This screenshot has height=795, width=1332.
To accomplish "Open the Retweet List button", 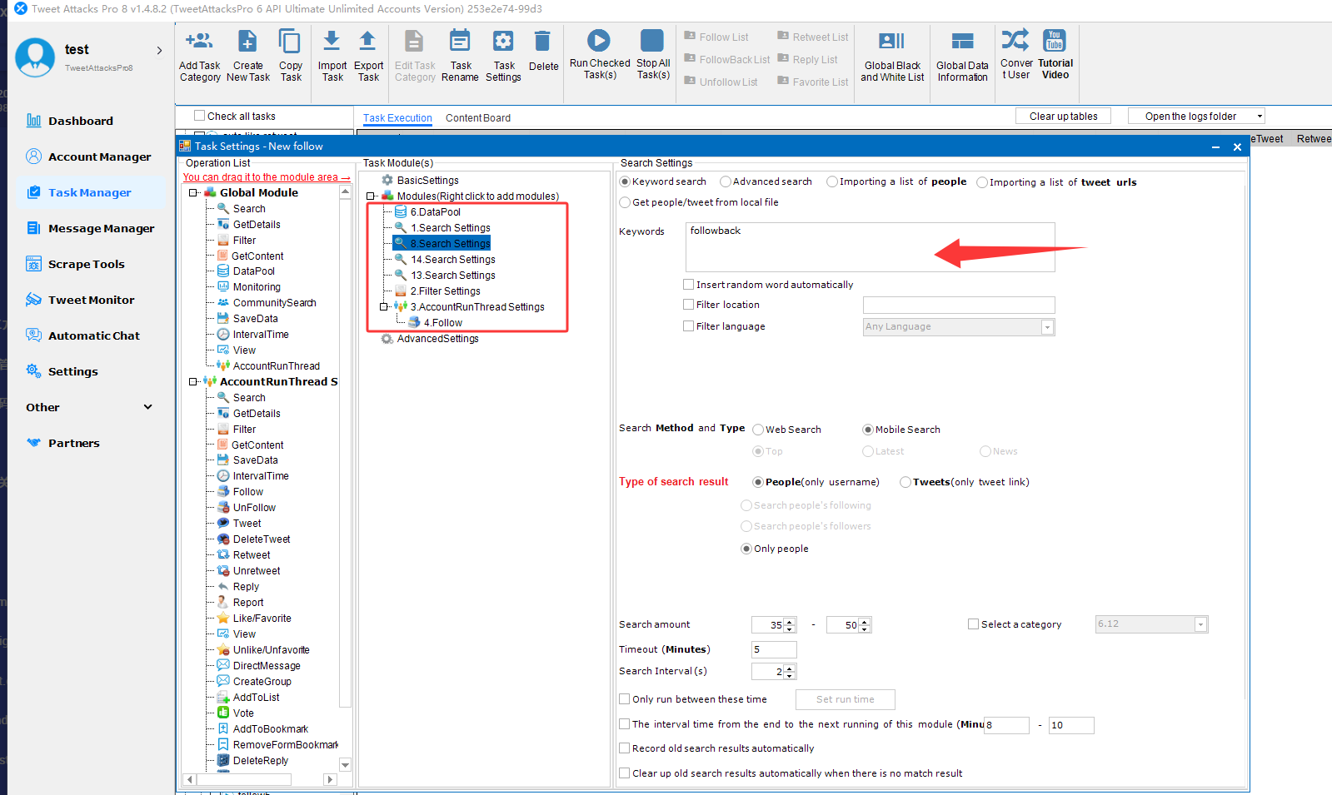I will (813, 37).
